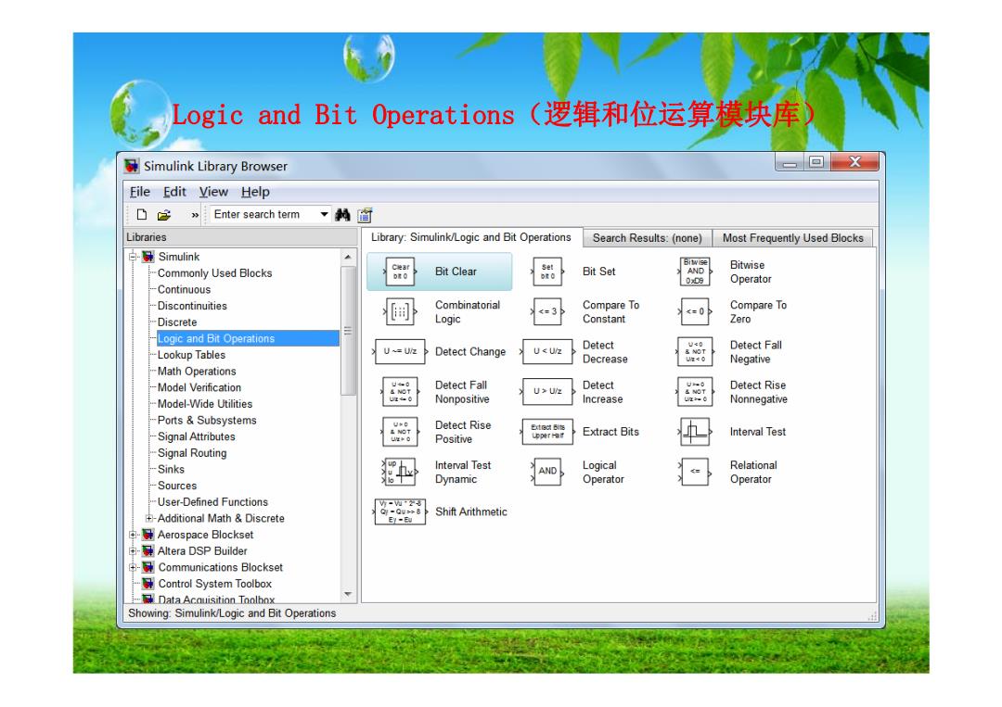This screenshot has height=707, width=1002.
Task: Open the View menu
Action: pyautogui.click(x=213, y=192)
